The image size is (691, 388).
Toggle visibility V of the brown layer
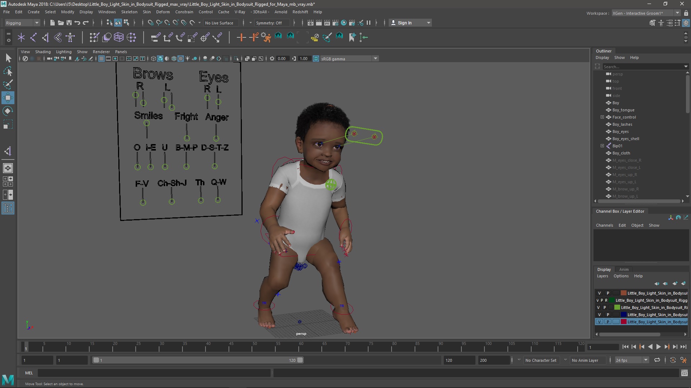click(599, 293)
